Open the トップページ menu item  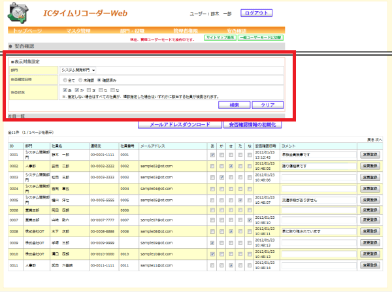coord(27,31)
